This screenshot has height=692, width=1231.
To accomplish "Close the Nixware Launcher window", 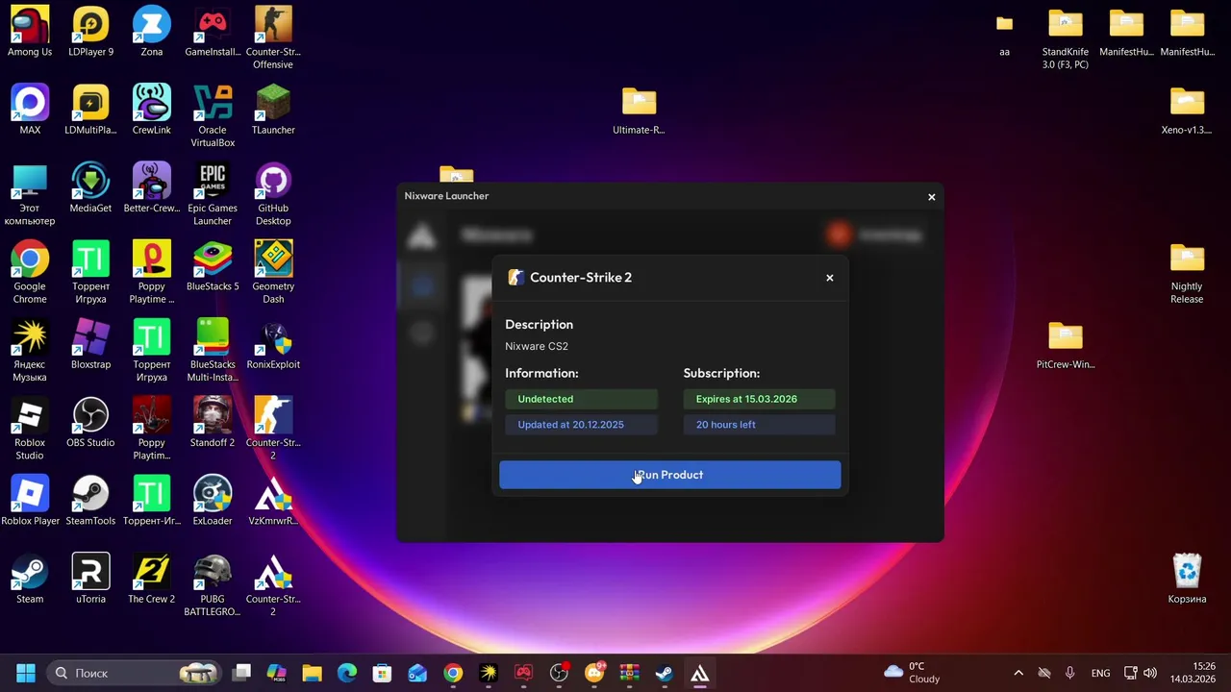I will coord(931,197).
